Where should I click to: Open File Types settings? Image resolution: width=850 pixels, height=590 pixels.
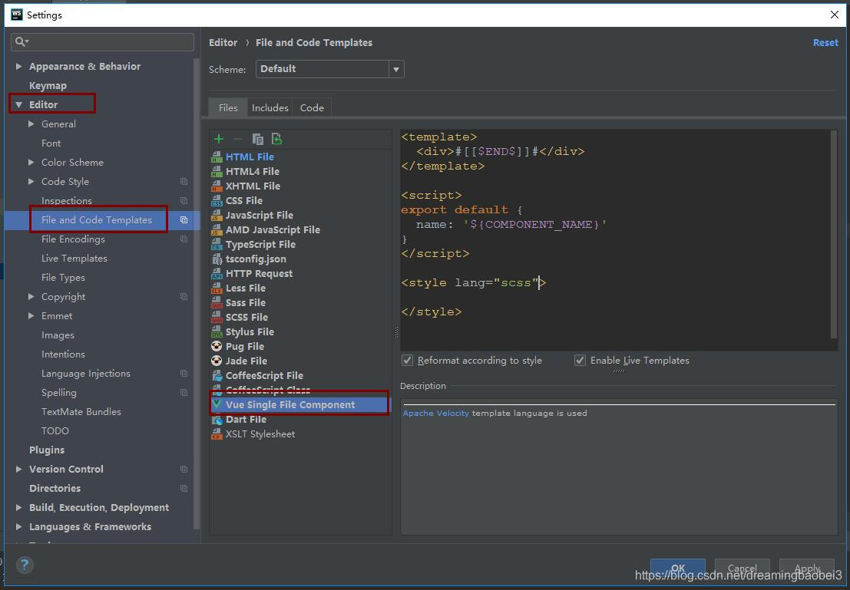63,278
